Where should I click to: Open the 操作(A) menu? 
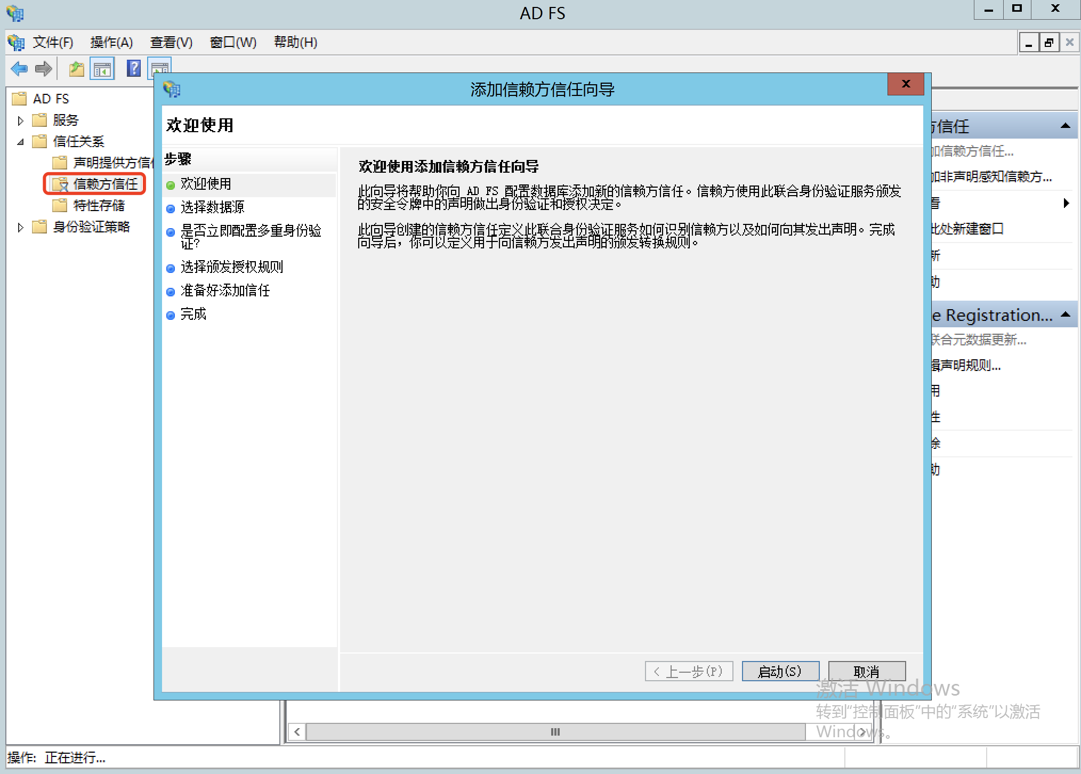[111, 42]
